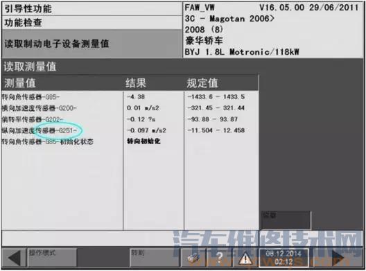Viewport: 366px width, 271px height.
Task: Click the -321.45 - 321.44 specified range
Action: tap(216, 108)
